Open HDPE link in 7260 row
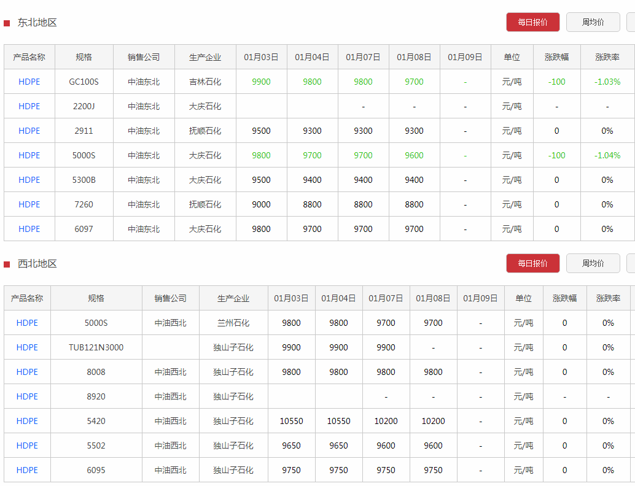Image resolution: width=635 pixels, height=486 pixels. pos(29,204)
